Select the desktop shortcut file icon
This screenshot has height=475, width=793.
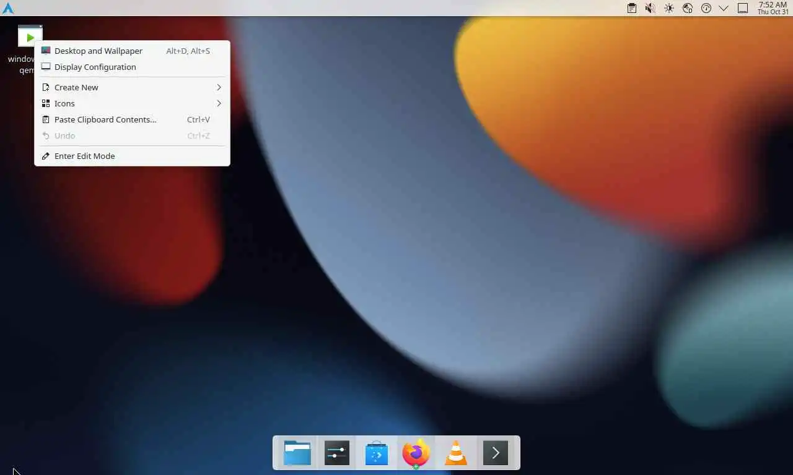30,36
